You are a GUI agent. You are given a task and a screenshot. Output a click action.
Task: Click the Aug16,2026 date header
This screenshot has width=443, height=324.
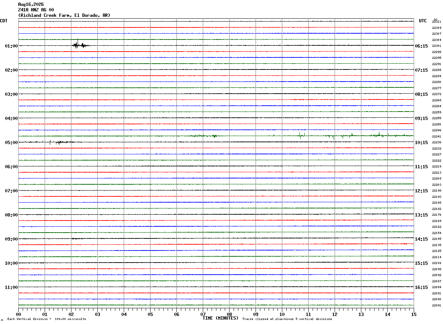[31, 4]
